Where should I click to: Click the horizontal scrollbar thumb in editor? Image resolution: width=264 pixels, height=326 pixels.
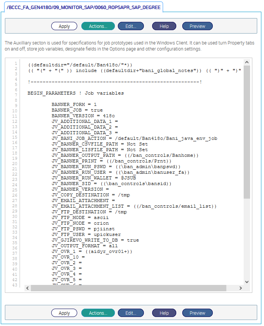pyautogui.click(x=128, y=288)
